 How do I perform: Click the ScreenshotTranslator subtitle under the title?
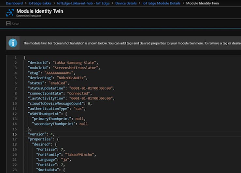pyautogui.click(x=29, y=16)
